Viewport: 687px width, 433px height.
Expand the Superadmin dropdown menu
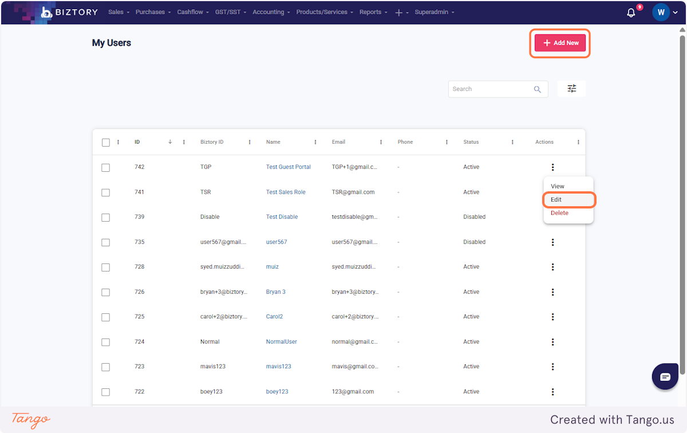[435, 12]
